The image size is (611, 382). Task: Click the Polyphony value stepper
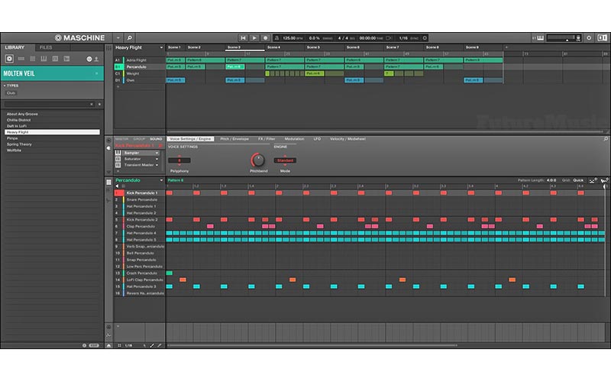coord(179,160)
